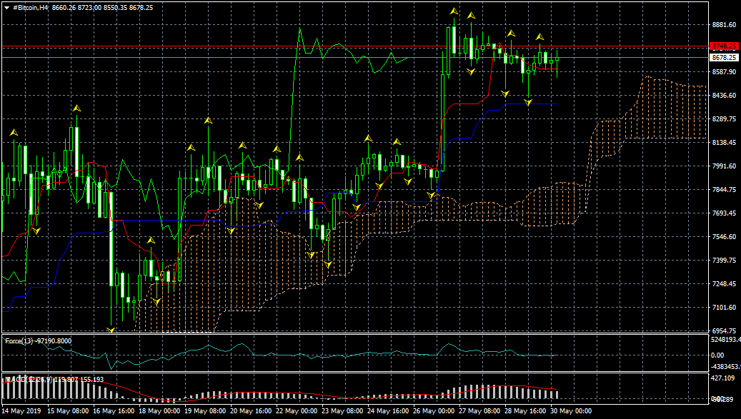Click the #Bitcoin,H4 chart title text
The image size is (741, 419).
tap(31, 6)
